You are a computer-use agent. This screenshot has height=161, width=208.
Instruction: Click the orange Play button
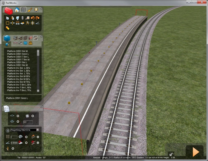click(x=196, y=152)
